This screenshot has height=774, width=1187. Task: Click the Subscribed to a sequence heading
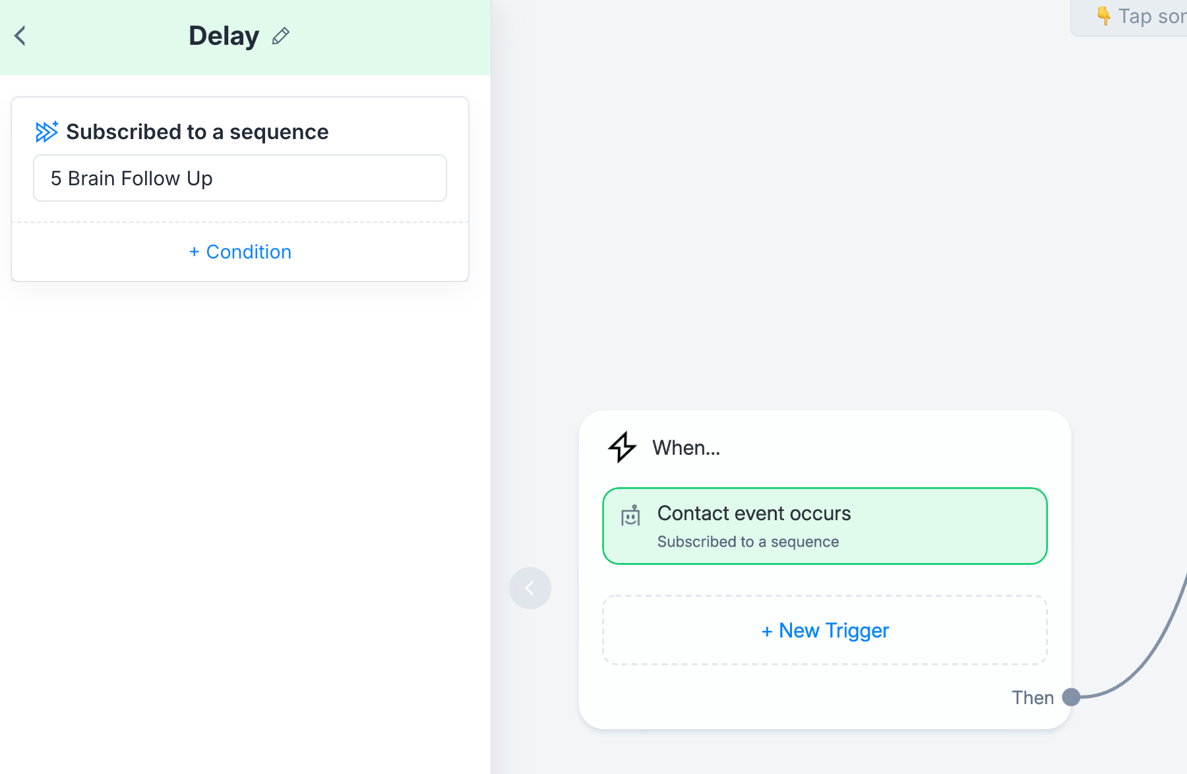pyautogui.click(x=197, y=132)
